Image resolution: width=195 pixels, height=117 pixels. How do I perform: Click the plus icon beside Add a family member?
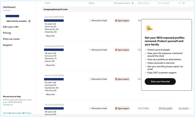(29, 21)
